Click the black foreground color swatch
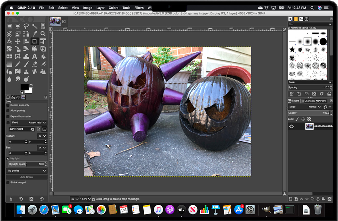This screenshot has width=338, height=221. click(x=24, y=87)
